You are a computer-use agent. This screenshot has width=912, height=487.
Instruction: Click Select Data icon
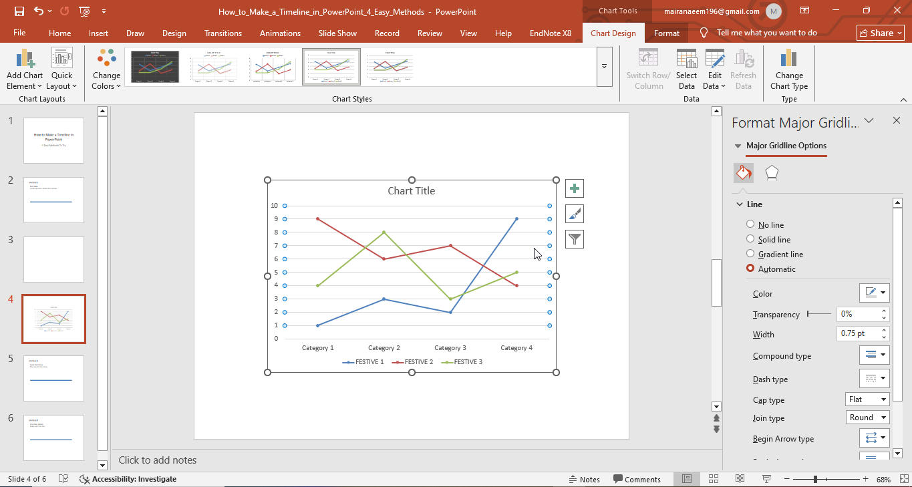point(686,69)
